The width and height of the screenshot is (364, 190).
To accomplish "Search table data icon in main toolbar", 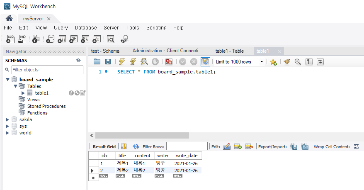I will [x=111, y=39].
